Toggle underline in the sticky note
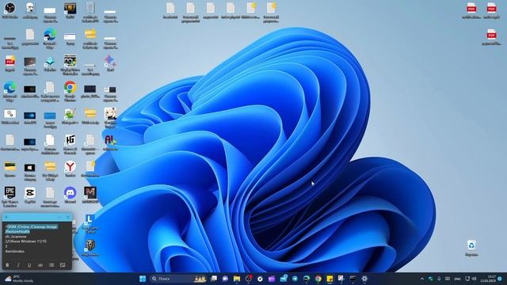507x285 pixels. (29, 265)
